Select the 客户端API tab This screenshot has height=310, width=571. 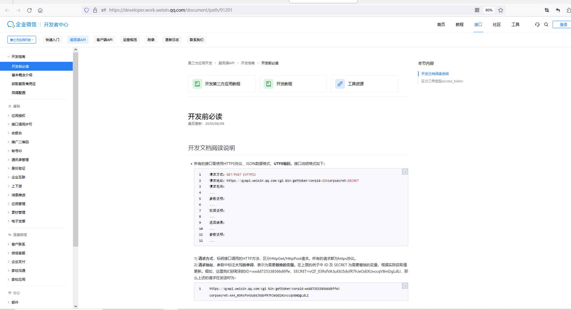[105, 40]
